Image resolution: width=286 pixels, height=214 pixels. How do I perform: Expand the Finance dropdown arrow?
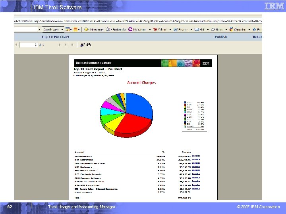tap(191, 29)
